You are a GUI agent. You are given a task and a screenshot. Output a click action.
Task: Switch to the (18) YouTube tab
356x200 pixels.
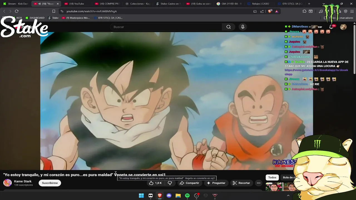(77, 4)
